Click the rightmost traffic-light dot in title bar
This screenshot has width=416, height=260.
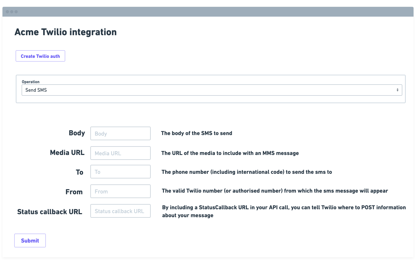[16, 11]
